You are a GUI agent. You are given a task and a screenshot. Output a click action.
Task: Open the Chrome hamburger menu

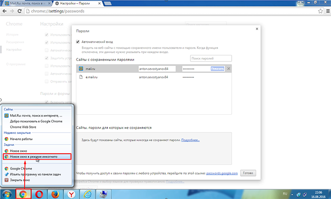click(328, 11)
